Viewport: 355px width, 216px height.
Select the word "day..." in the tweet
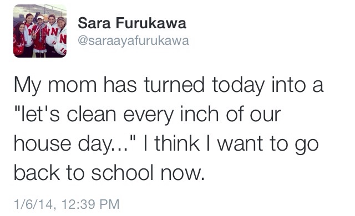(103, 145)
